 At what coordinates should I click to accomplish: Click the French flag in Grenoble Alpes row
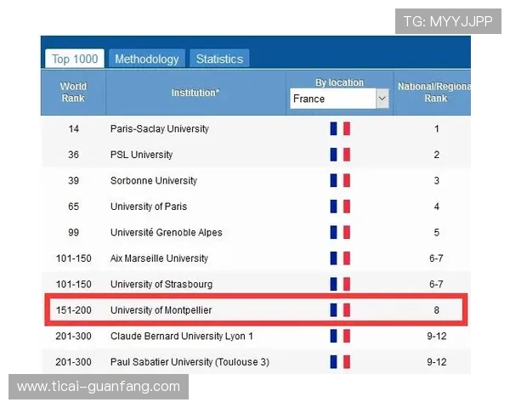coord(340,232)
